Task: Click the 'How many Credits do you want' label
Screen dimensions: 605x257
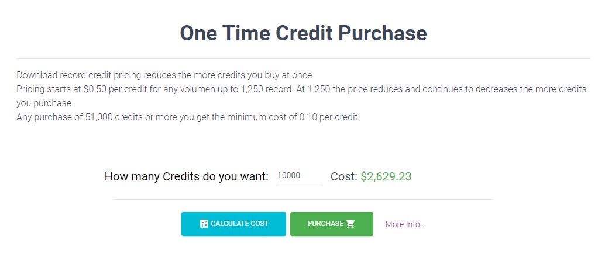Action: tap(187, 177)
